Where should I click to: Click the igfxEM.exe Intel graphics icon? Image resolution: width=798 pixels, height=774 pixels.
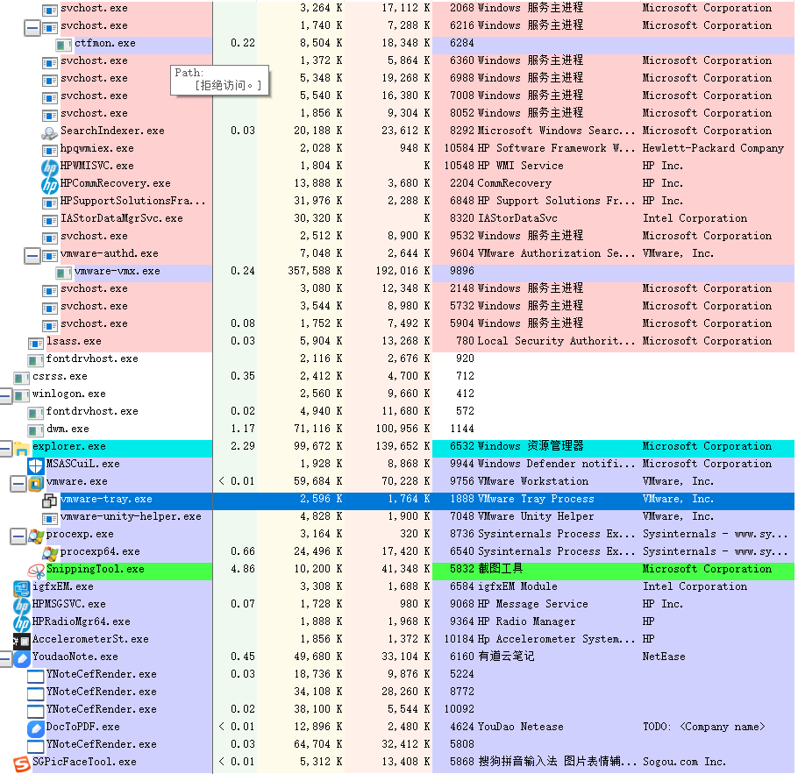pos(21,588)
